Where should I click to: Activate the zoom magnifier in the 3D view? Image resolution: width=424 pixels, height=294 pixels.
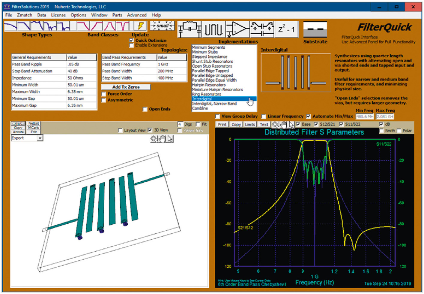tap(154, 139)
